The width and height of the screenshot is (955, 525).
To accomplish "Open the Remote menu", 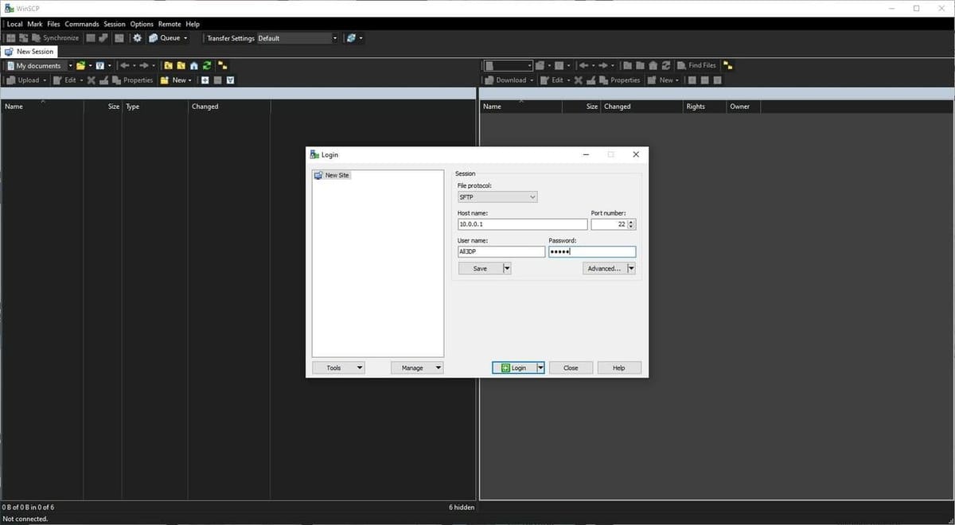I will (x=170, y=24).
